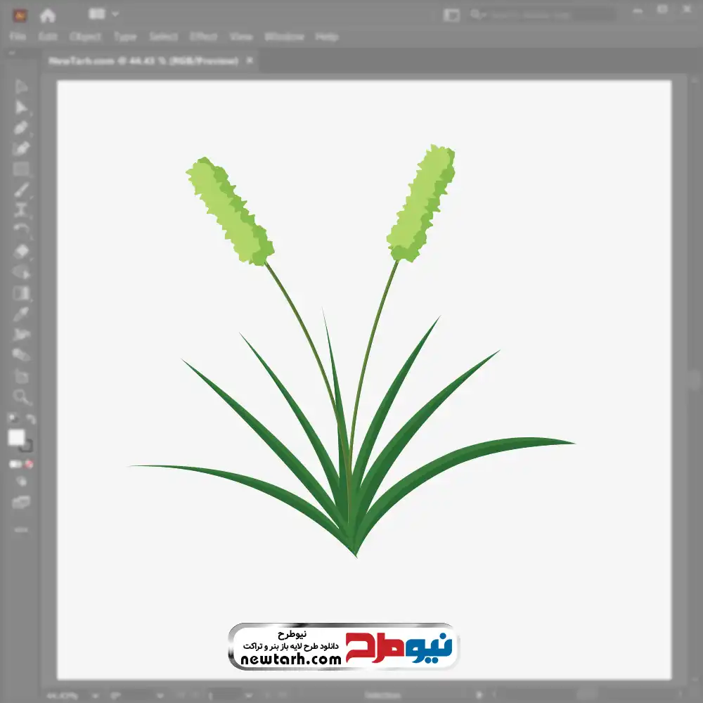This screenshot has height=703, width=703.
Task: Open the zoom level dropdown in status bar
Action: click(x=95, y=696)
